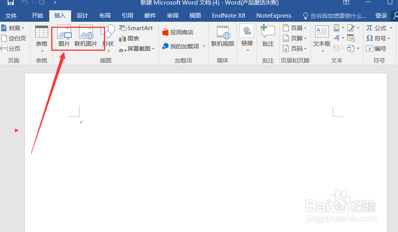Open the 页脚 (Footer) dropdown
Screen dimensions: 398x232
[x=295, y=38]
